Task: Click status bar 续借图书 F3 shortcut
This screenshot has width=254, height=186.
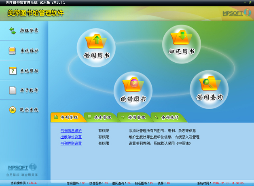Action: pyautogui.click(x=99, y=183)
